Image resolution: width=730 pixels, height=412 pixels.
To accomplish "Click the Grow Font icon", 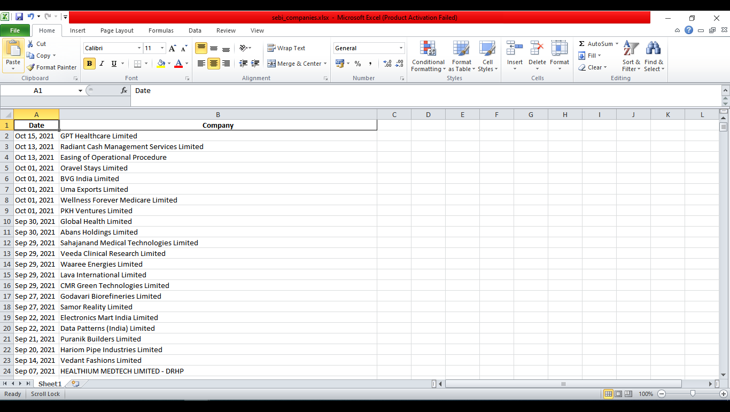I will click(x=172, y=48).
